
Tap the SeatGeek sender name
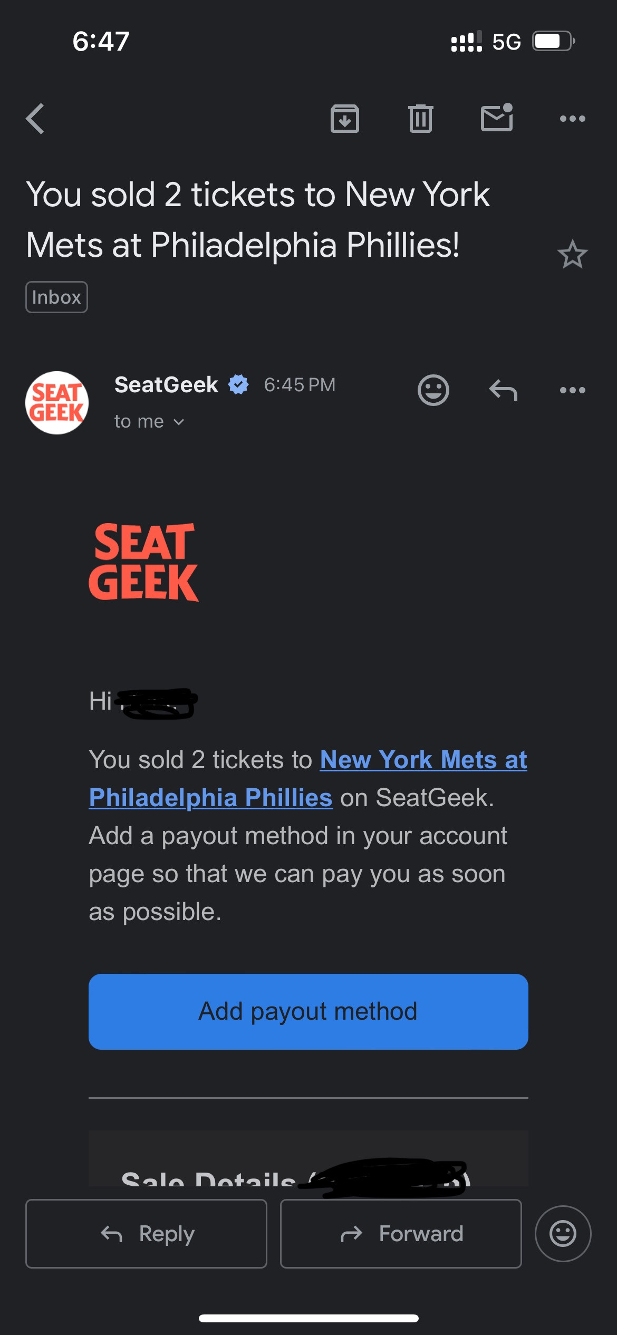click(166, 385)
